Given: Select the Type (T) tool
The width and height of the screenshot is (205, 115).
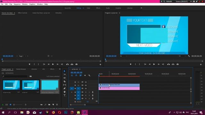Looking at the screenshot, I should 65,95.
